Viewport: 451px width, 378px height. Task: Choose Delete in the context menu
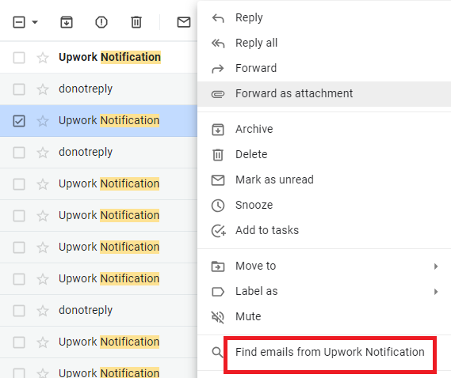coord(324,154)
